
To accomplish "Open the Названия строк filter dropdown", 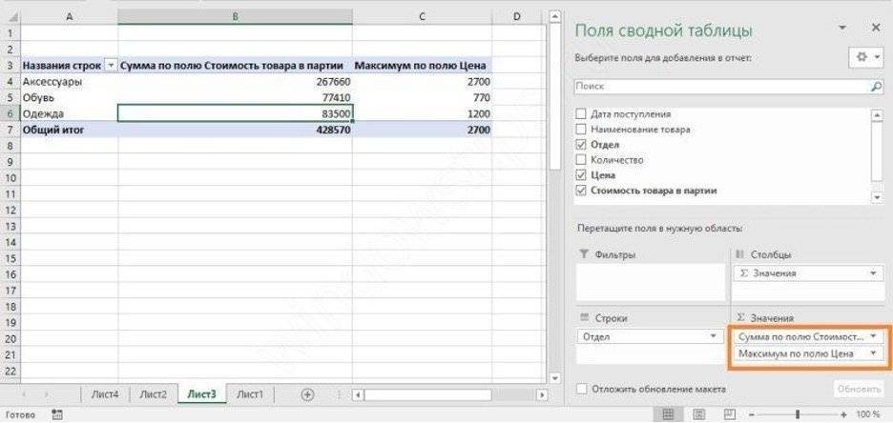I will click(x=111, y=66).
